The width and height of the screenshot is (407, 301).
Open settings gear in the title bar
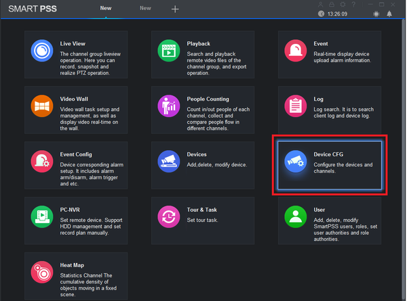[x=343, y=5]
